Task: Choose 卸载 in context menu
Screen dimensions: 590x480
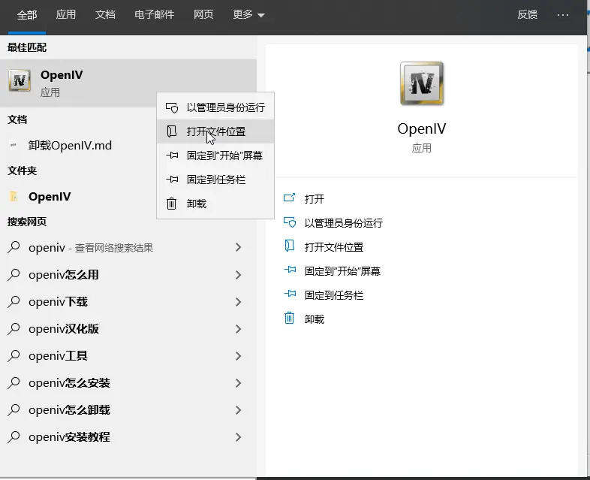Action: click(x=215, y=204)
